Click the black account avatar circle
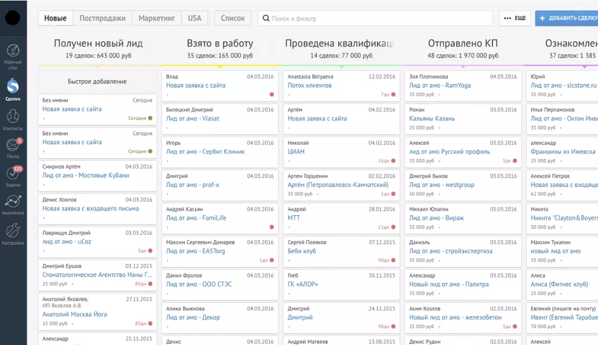The width and height of the screenshot is (598, 345). click(12, 17)
